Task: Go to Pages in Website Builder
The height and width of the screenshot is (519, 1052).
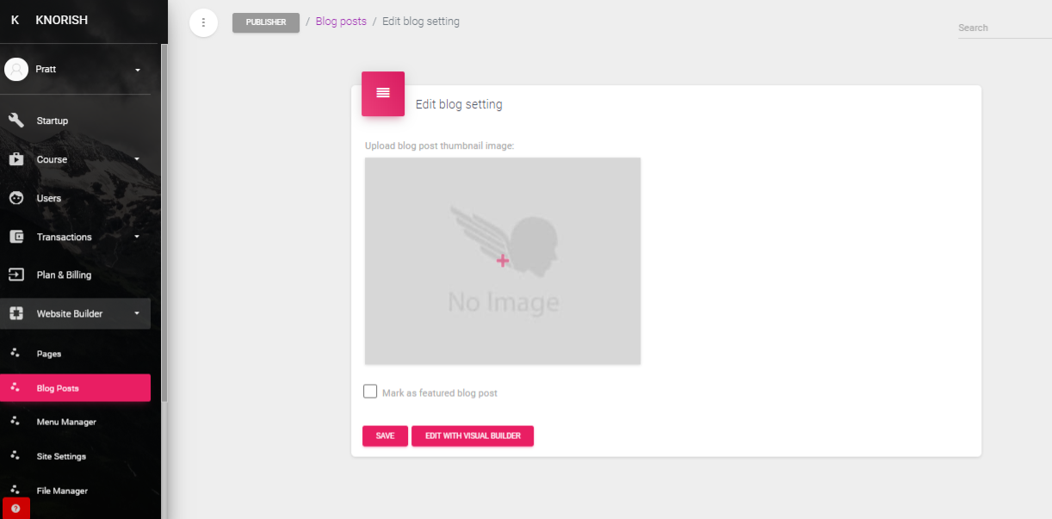Action: click(x=76, y=354)
